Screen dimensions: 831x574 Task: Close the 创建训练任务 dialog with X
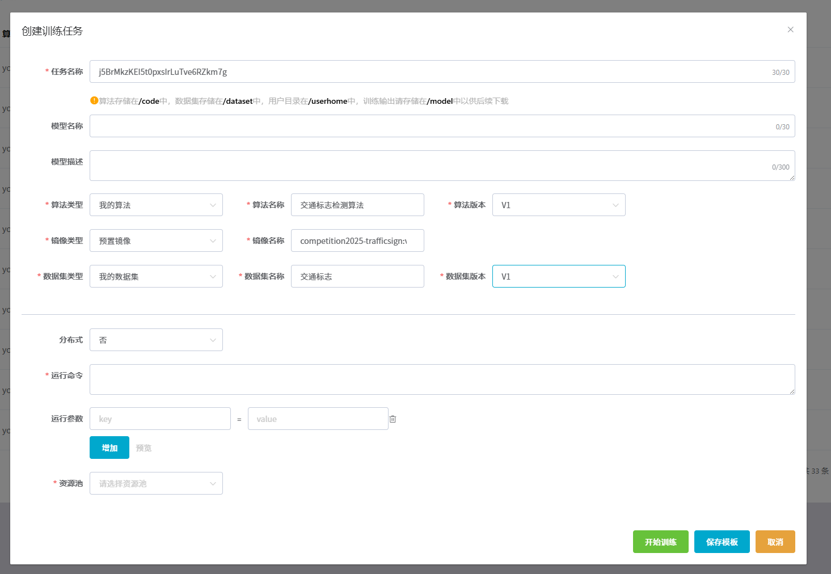click(x=790, y=29)
